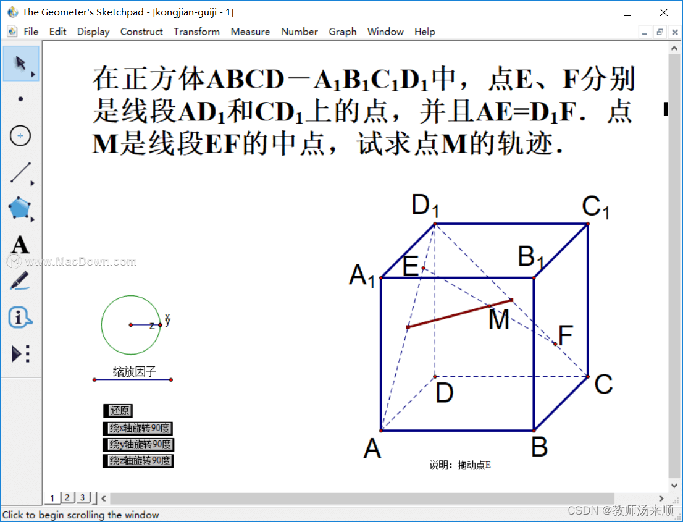Open the Number menu
Viewport: 683px width, 522px height.
pyautogui.click(x=300, y=32)
